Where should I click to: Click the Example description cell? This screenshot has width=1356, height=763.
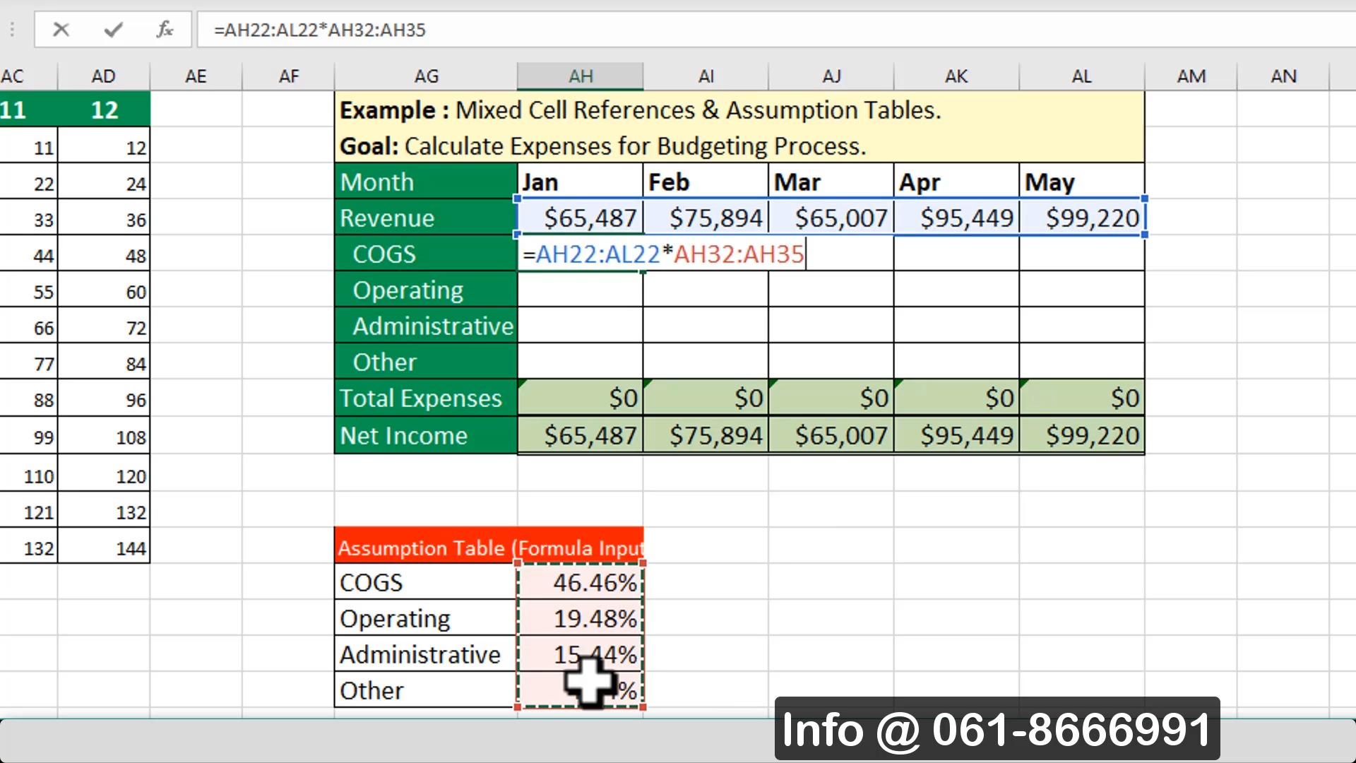point(739,110)
